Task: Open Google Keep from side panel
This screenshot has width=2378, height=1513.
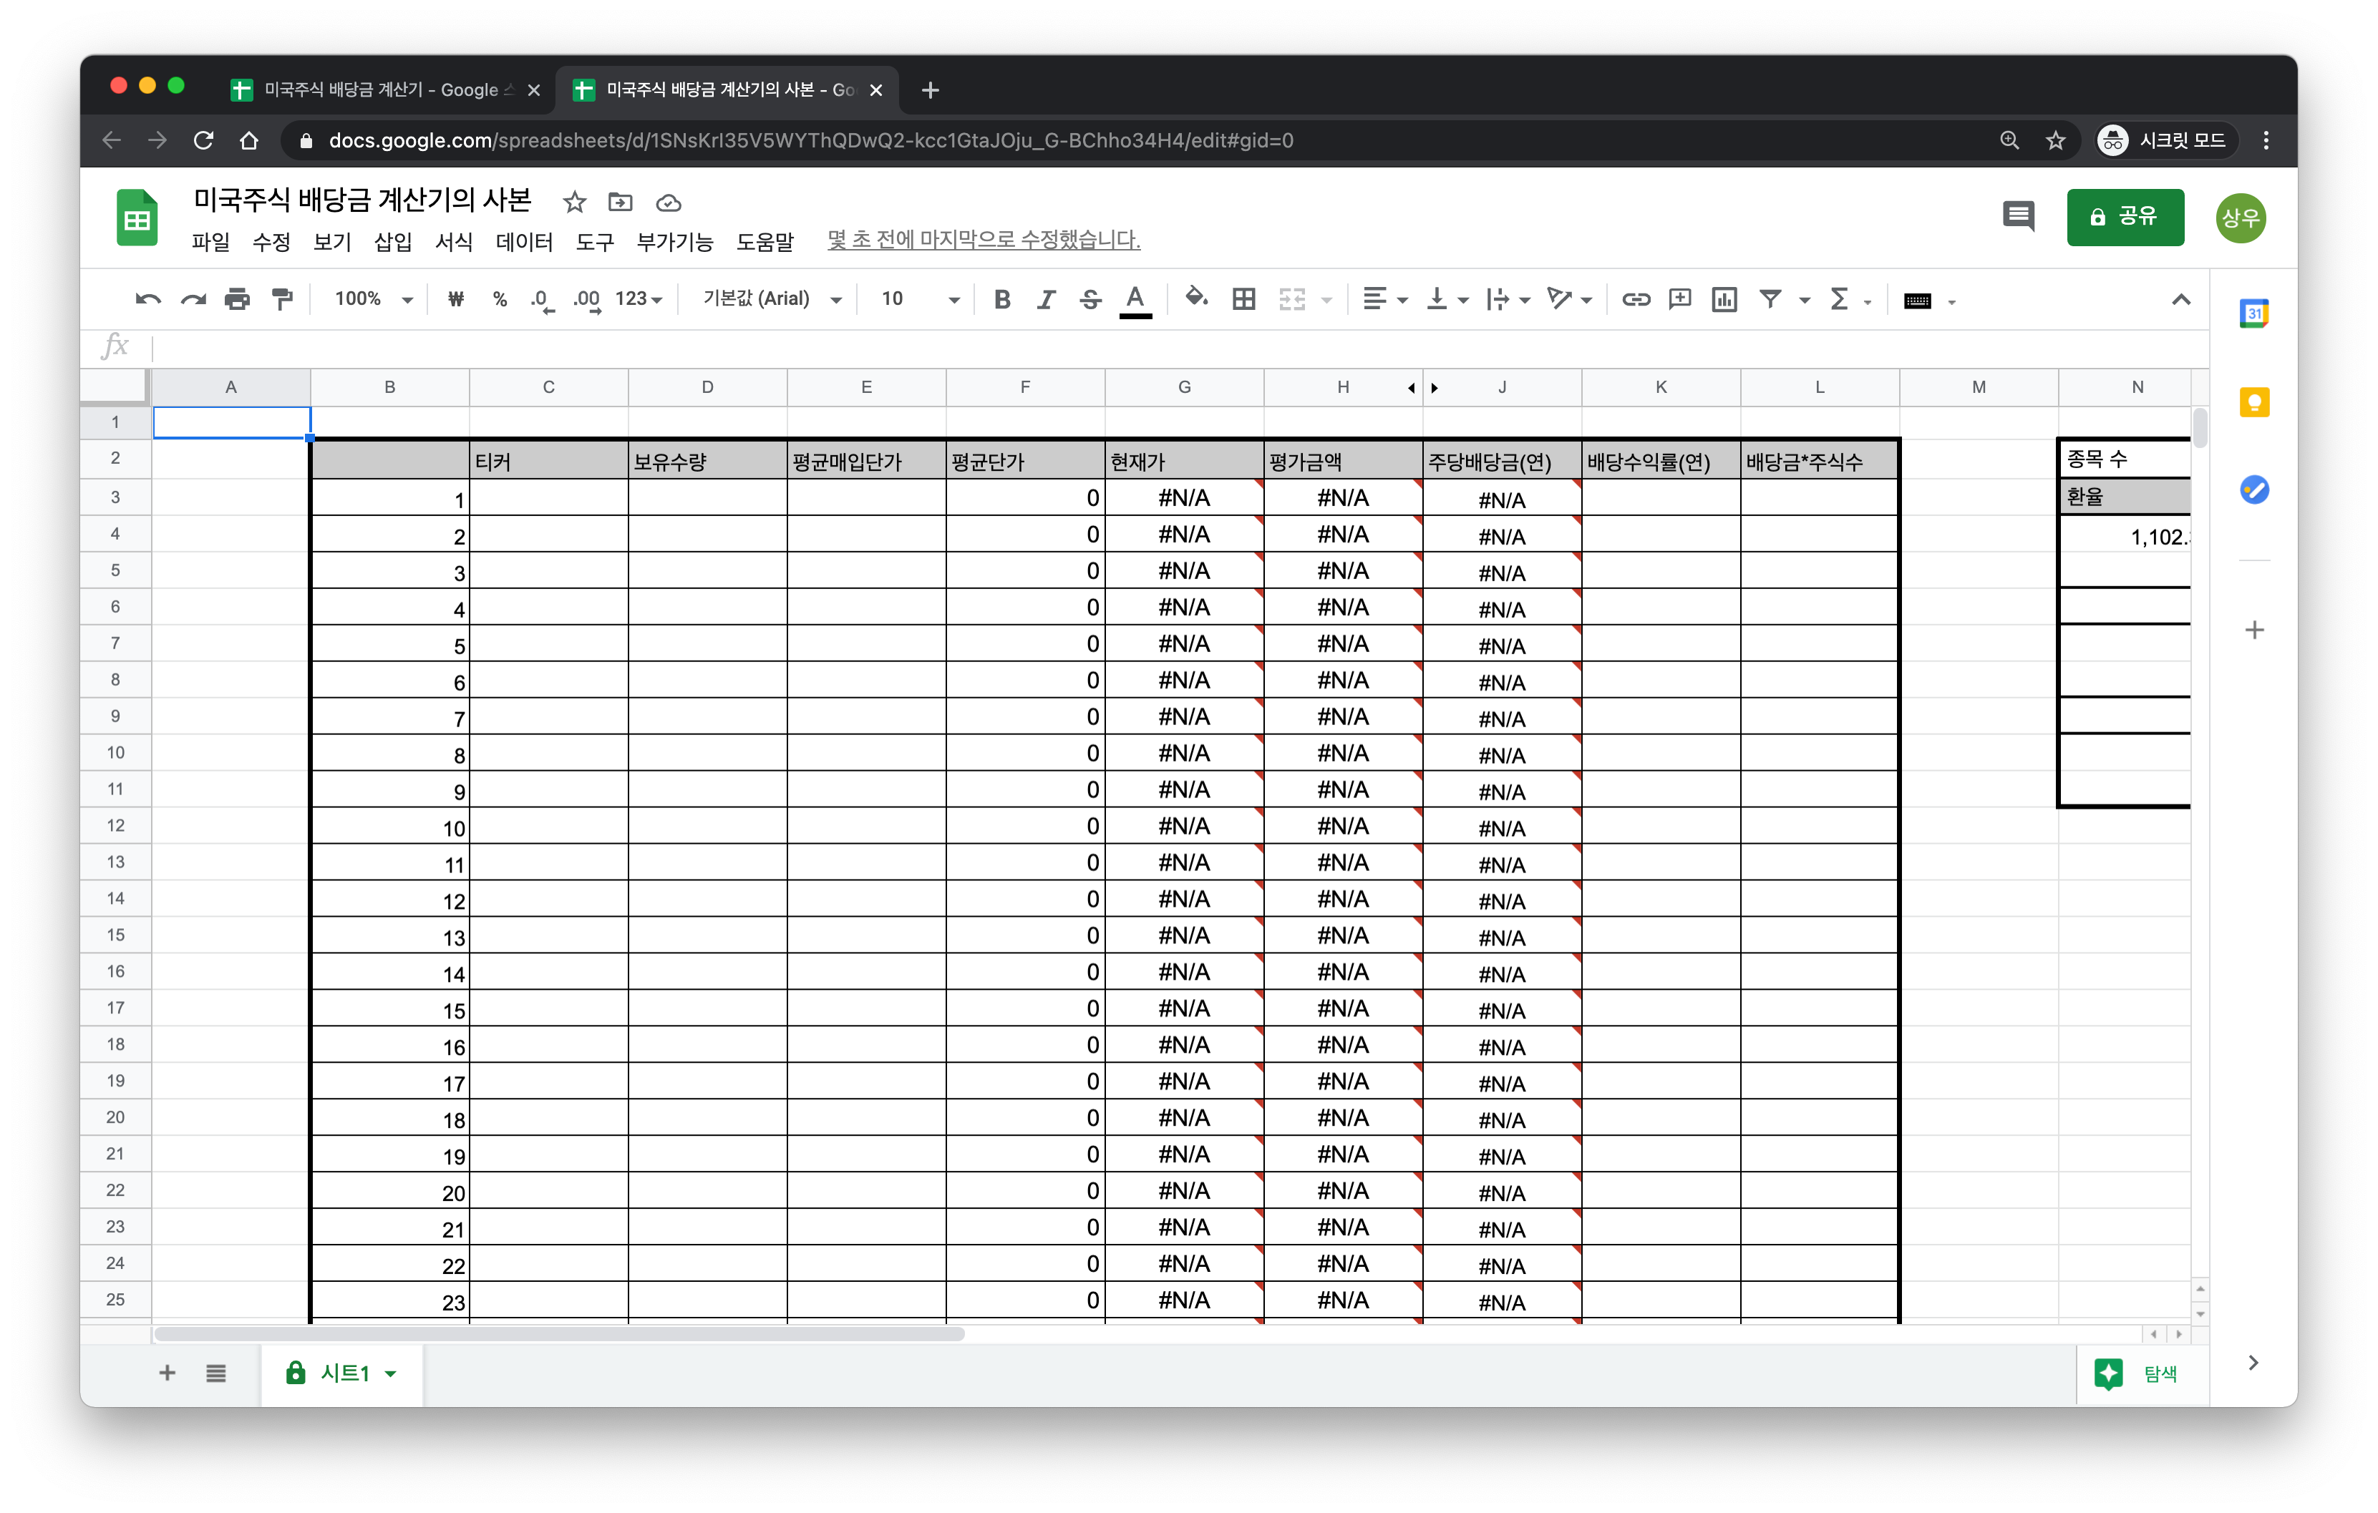Action: click(x=2253, y=403)
